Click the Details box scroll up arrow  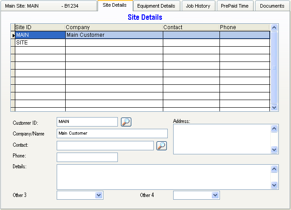[274, 169]
